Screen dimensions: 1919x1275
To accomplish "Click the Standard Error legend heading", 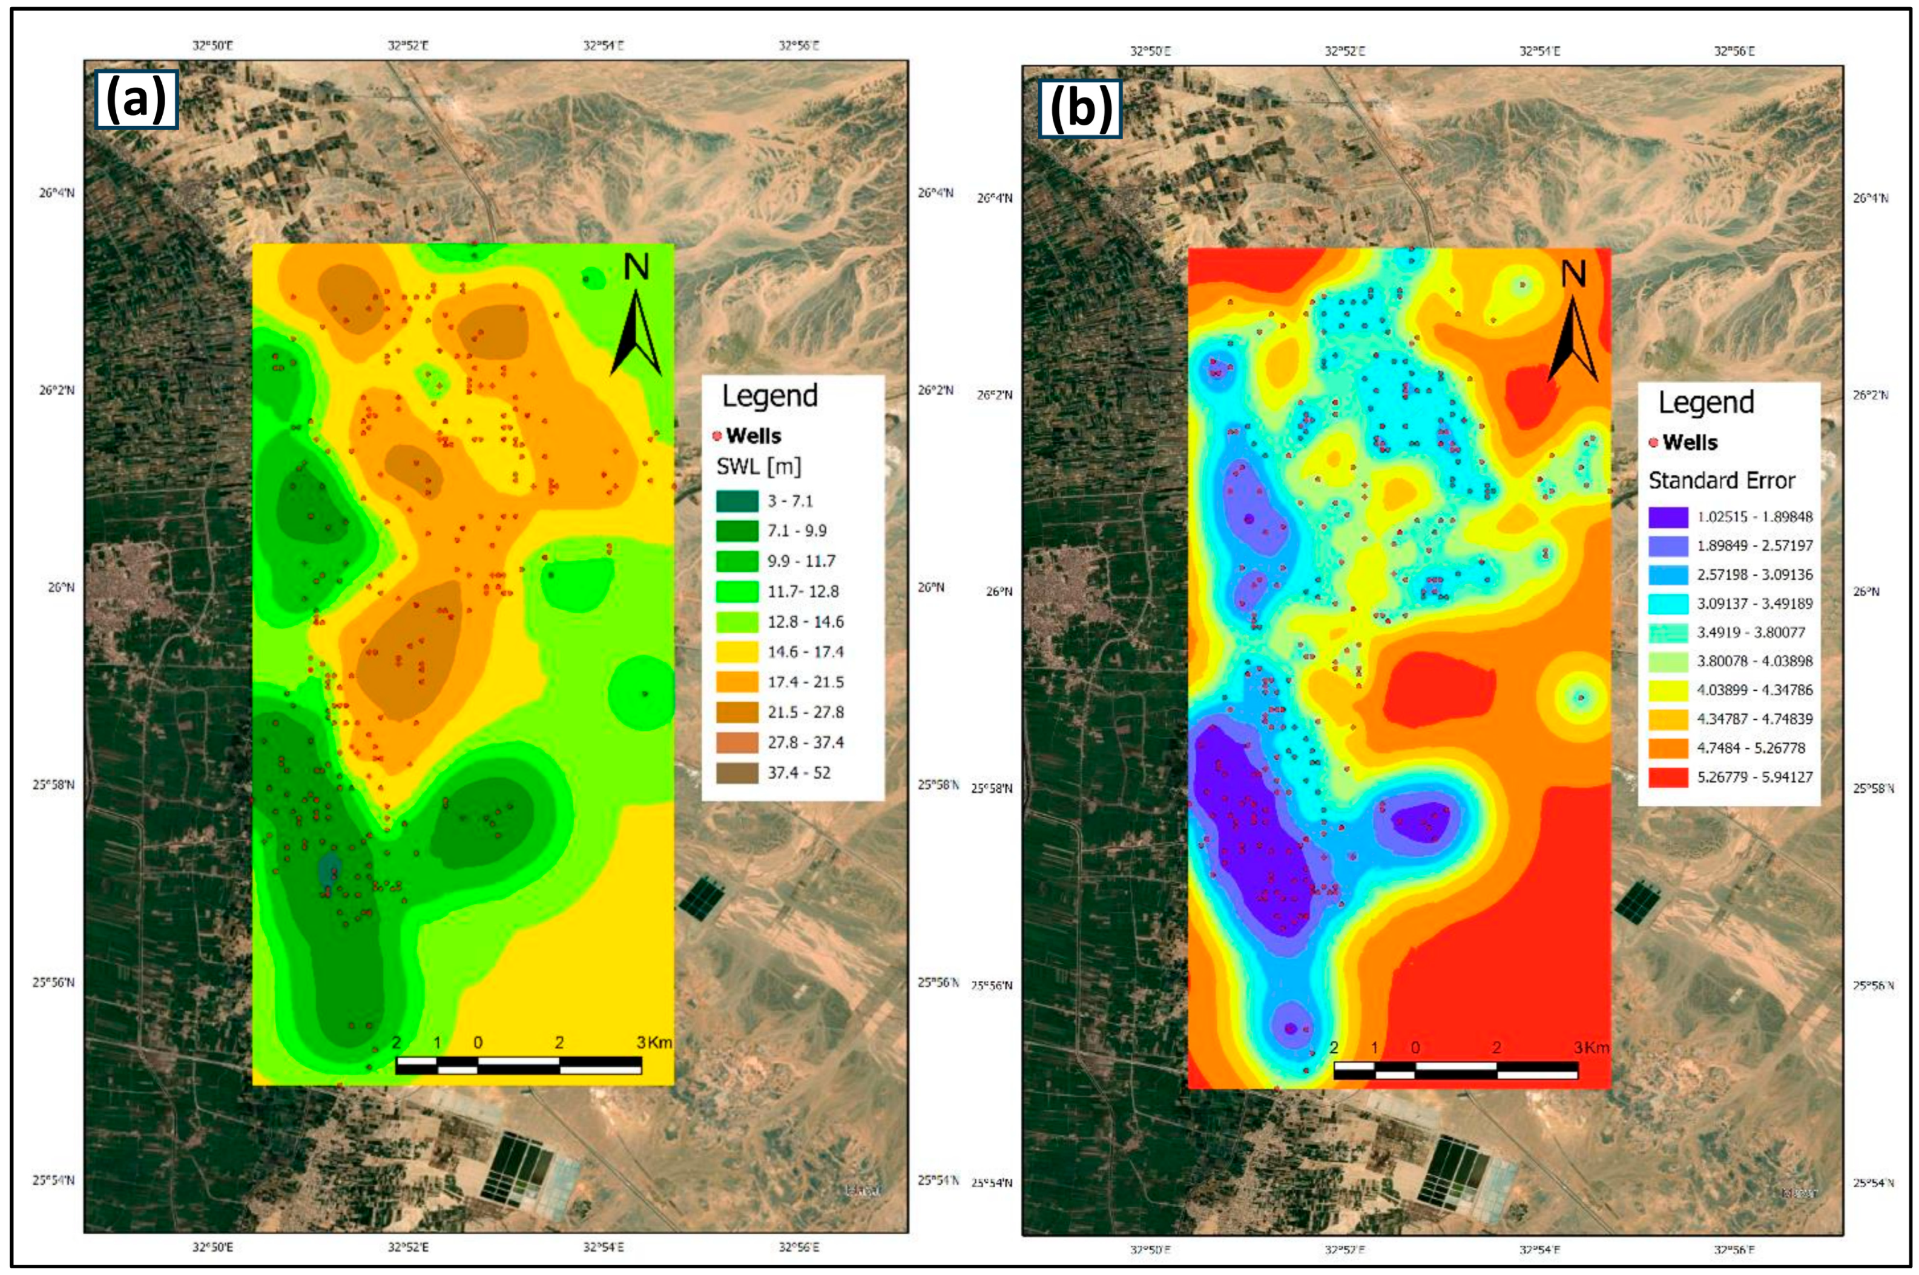I will 1722,481.
